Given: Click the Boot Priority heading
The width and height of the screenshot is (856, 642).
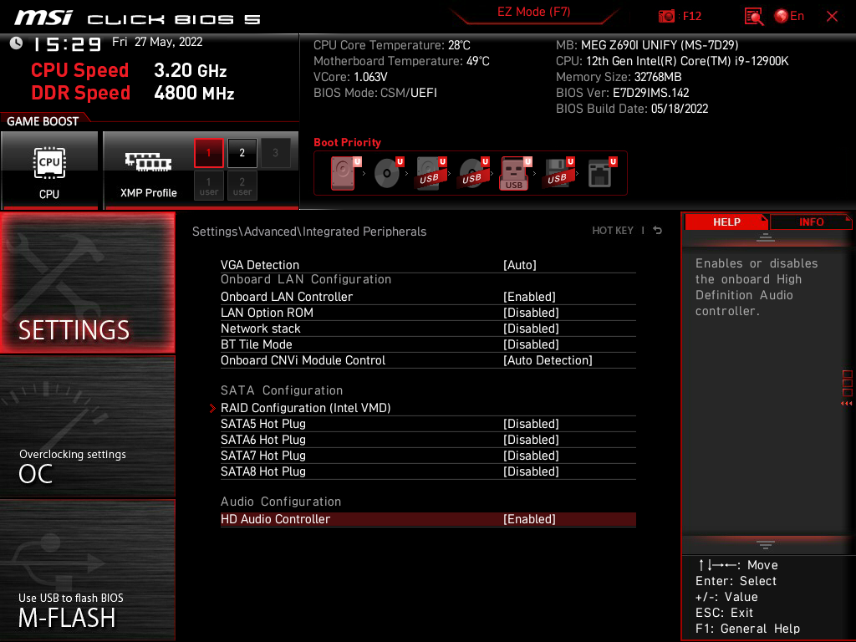Looking at the screenshot, I should coord(347,142).
